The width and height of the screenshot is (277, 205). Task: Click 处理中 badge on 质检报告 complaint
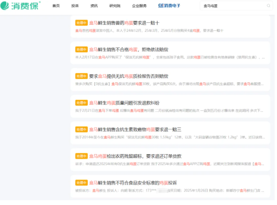82,76
